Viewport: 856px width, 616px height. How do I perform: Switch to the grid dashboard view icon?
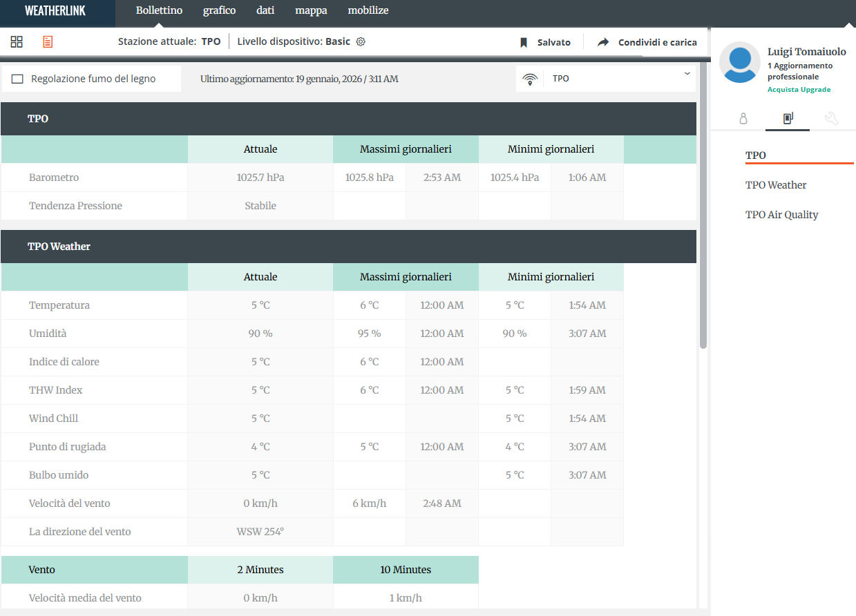click(17, 42)
